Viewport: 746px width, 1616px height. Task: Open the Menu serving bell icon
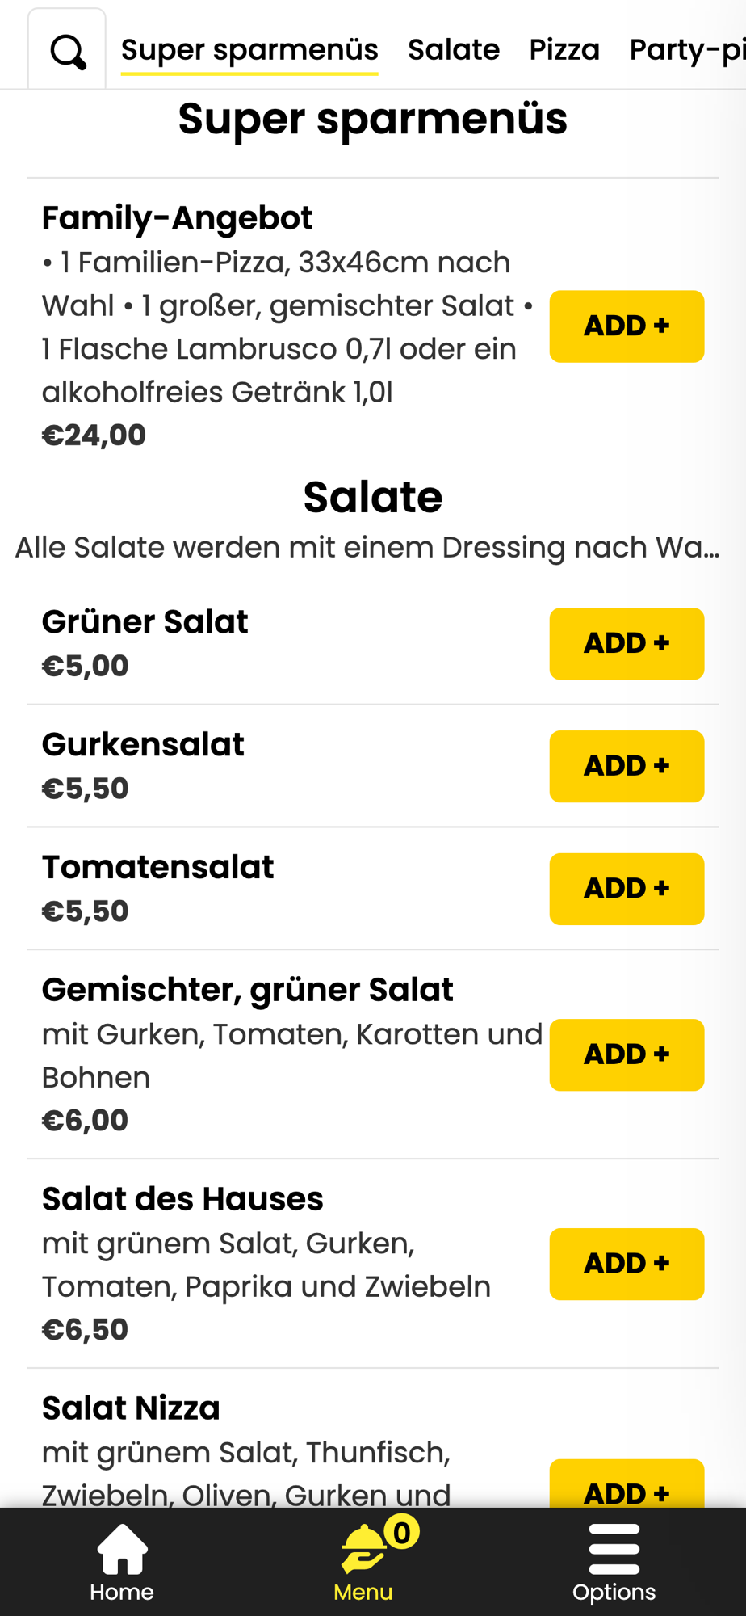tap(363, 1550)
